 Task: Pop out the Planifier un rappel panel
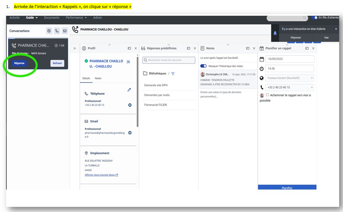307,48
